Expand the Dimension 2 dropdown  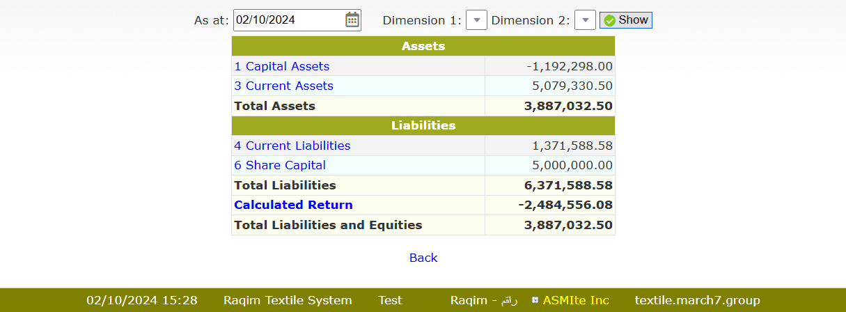click(x=585, y=20)
